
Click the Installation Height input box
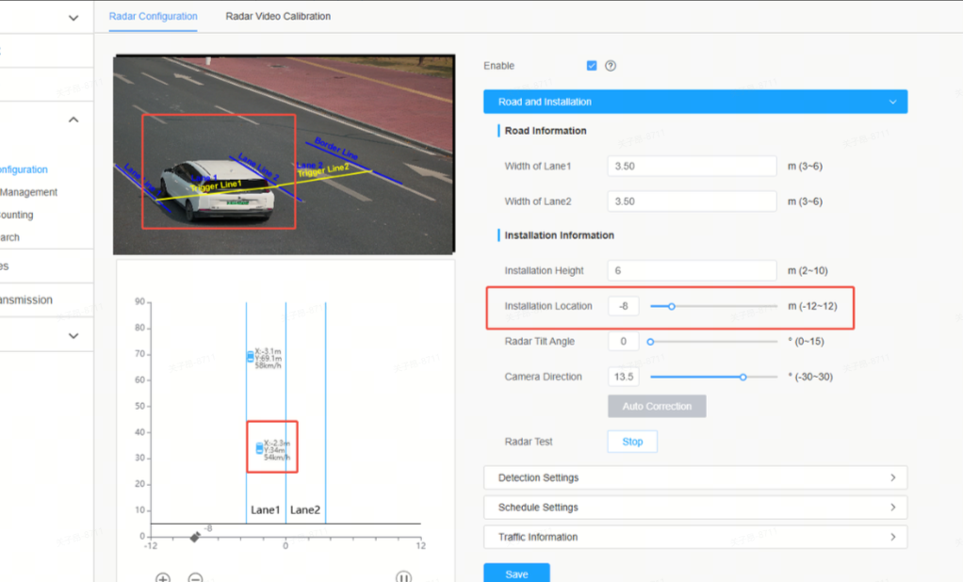[693, 270]
